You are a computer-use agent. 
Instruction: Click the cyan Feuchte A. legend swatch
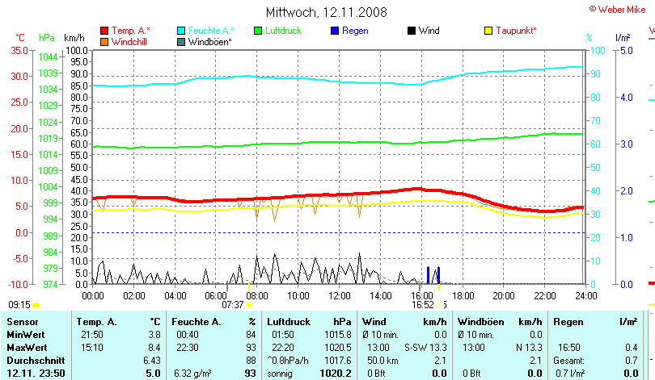(x=181, y=31)
